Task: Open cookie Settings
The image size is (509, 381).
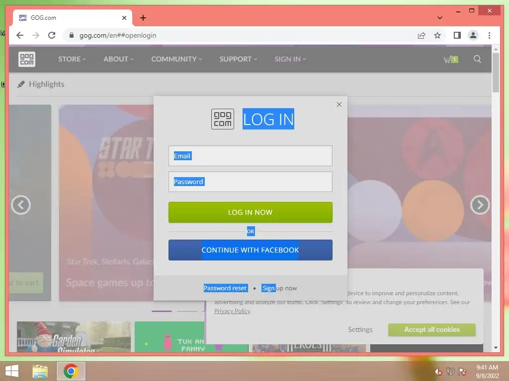Action: pyautogui.click(x=360, y=329)
